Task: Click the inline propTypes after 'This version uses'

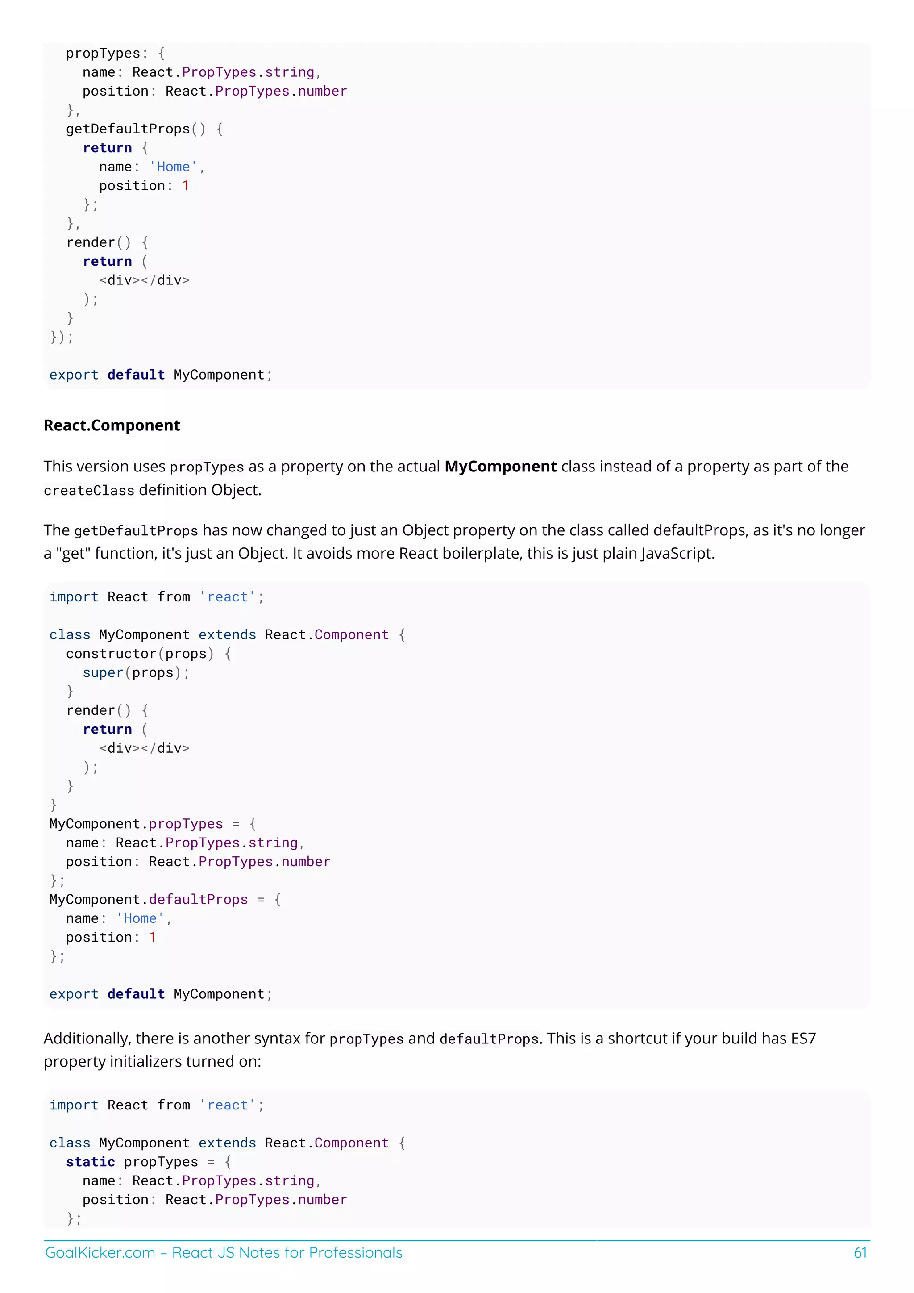Action: 207,467
